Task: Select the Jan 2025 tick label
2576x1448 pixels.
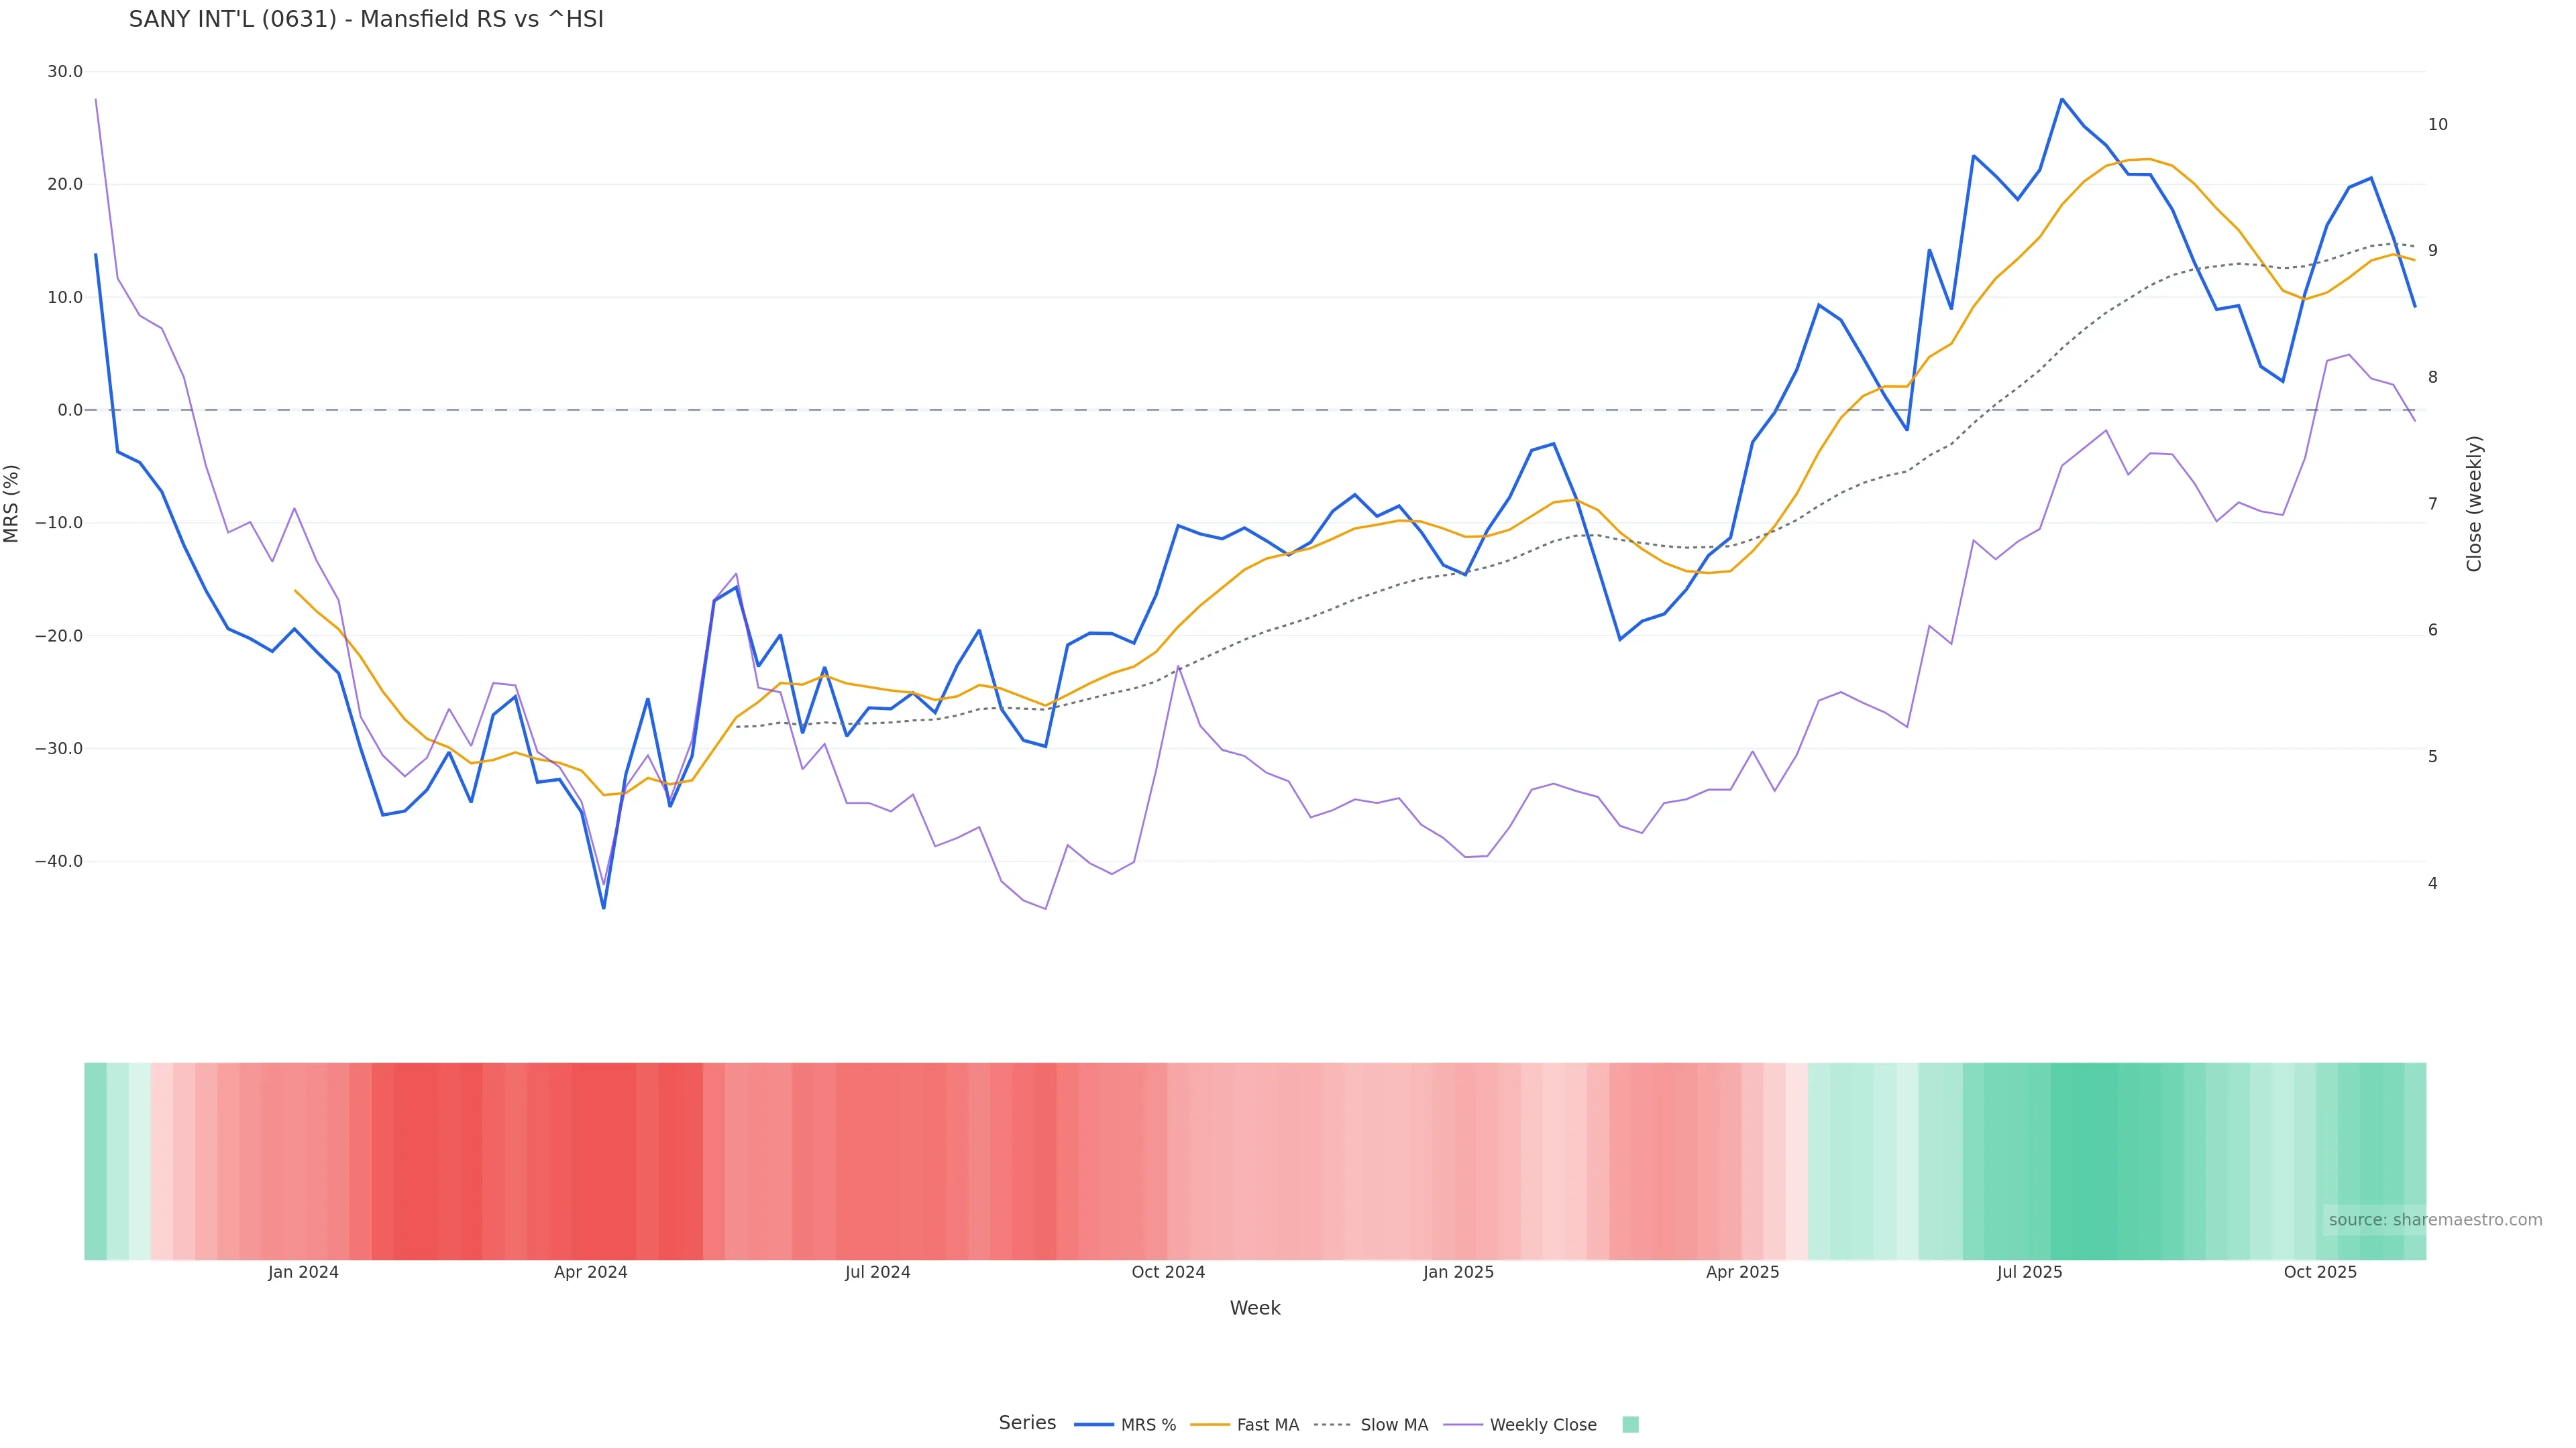Action: click(1458, 1272)
